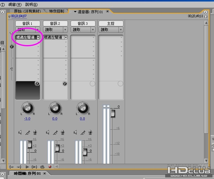Open flyout menu of left panel
Image resolution: width=214 pixels, height=179 pixels.
pos(2,12)
